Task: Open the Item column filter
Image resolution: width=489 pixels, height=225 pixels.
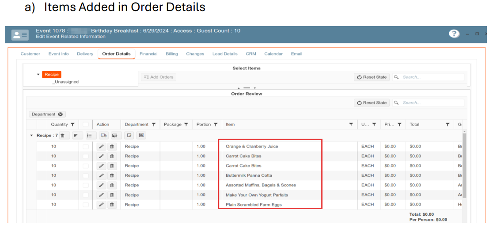Action: pyautogui.click(x=351, y=125)
